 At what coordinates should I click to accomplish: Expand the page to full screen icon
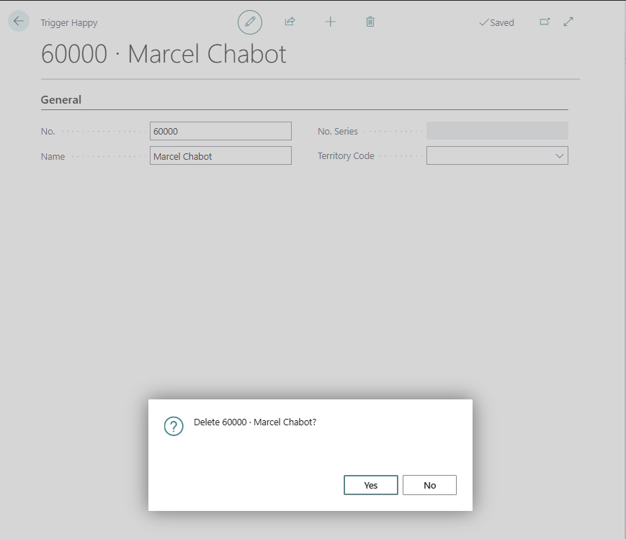click(568, 22)
